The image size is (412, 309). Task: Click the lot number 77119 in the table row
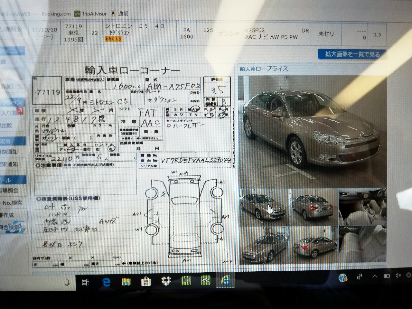point(73,26)
